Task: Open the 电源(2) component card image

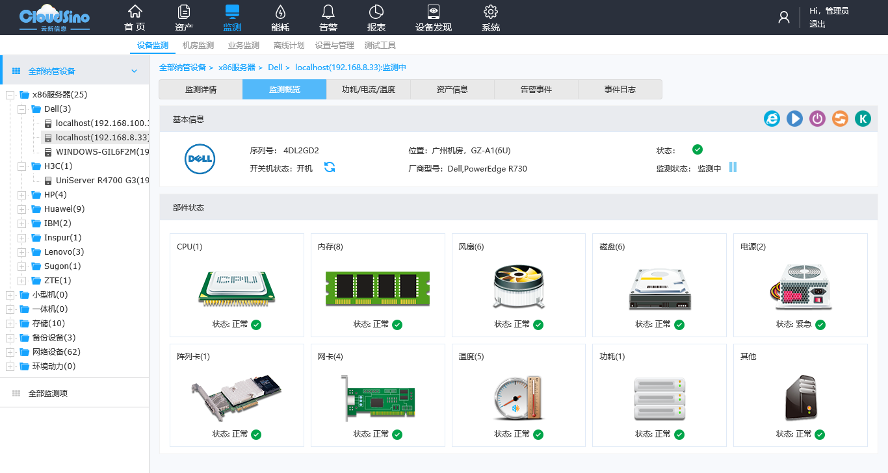Action: (x=800, y=287)
